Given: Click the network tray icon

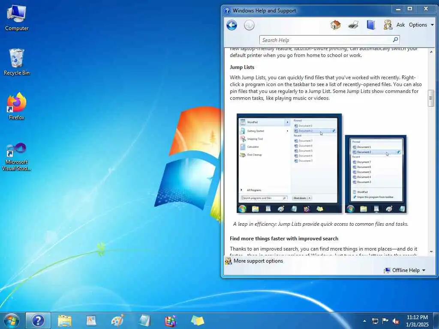Looking at the screenshot, I should (375, 321).
